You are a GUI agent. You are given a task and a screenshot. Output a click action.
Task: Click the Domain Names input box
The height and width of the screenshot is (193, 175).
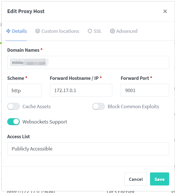click(x=108, y=63)
